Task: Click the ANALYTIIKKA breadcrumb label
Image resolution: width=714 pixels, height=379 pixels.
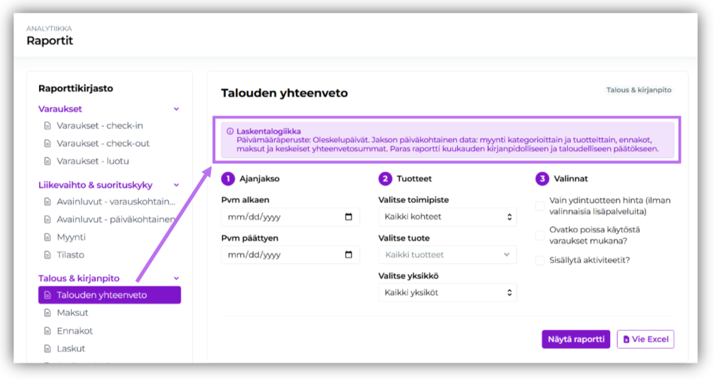Action: 49,28
